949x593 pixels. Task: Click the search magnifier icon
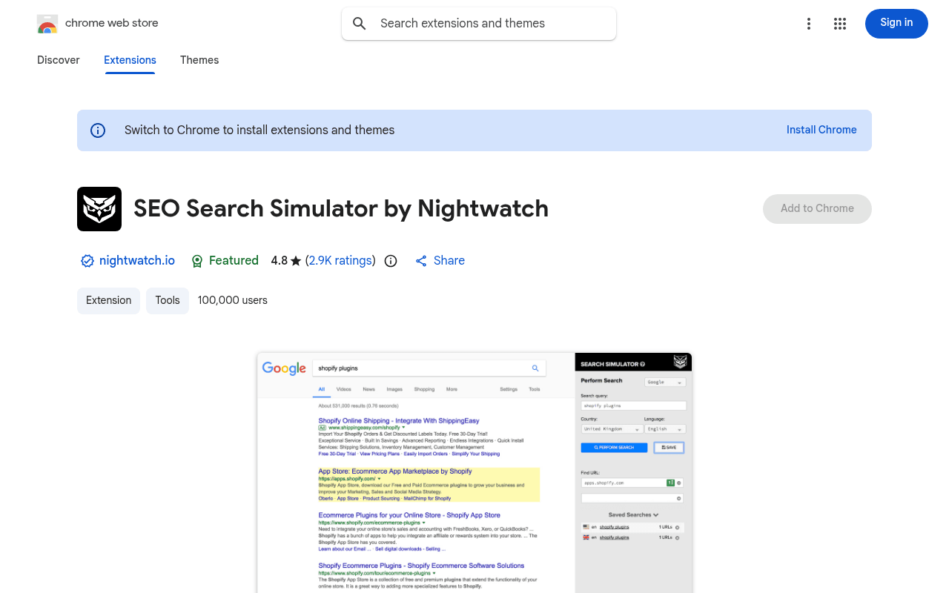pos(360,24)
